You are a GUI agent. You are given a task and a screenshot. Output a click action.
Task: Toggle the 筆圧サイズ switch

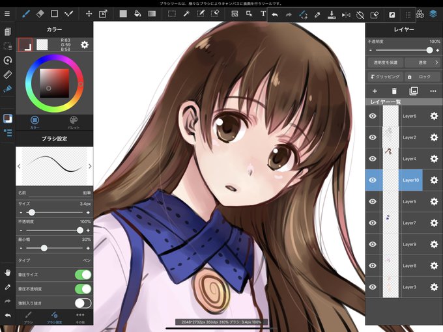83,275
